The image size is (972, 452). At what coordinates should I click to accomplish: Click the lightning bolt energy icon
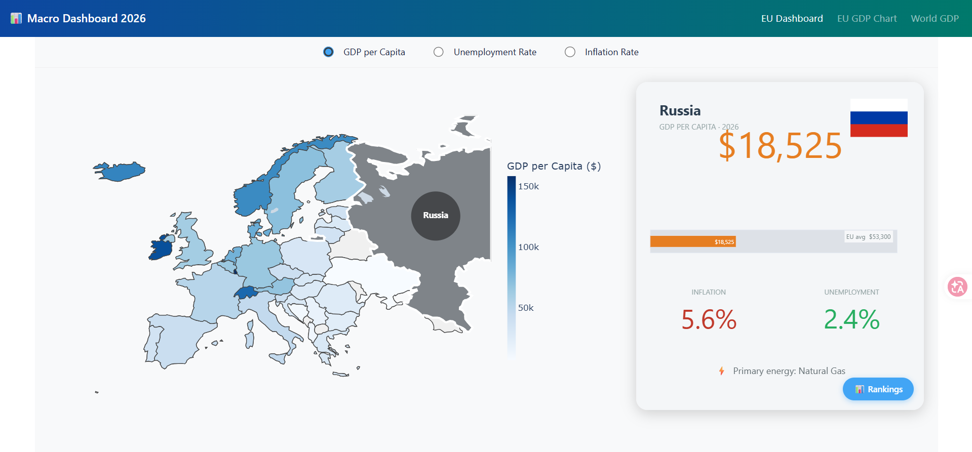point(721,371)
